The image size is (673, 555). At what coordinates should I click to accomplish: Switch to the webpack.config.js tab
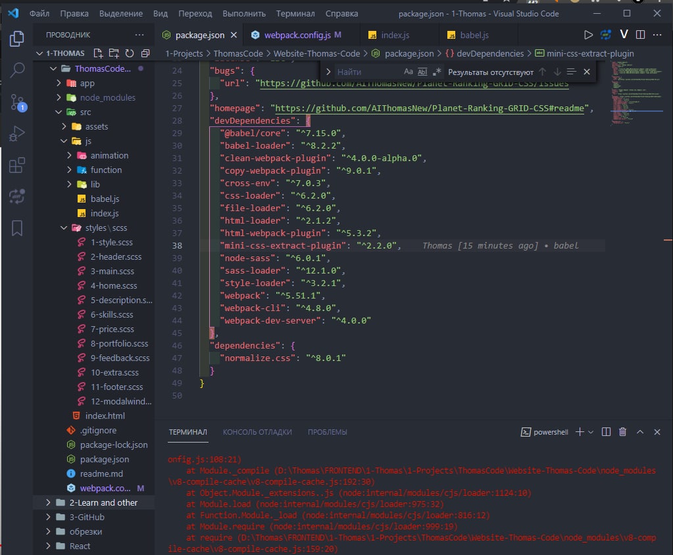click(297, 35)
